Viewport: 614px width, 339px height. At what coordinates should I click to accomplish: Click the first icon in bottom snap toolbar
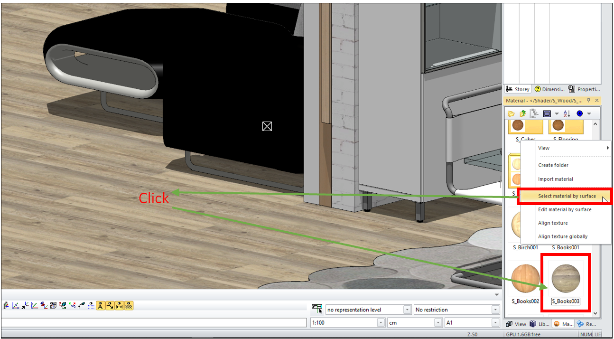click(x=6, y=306)
